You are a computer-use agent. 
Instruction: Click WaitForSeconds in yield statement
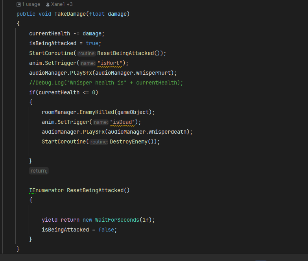tap(117, 220)
